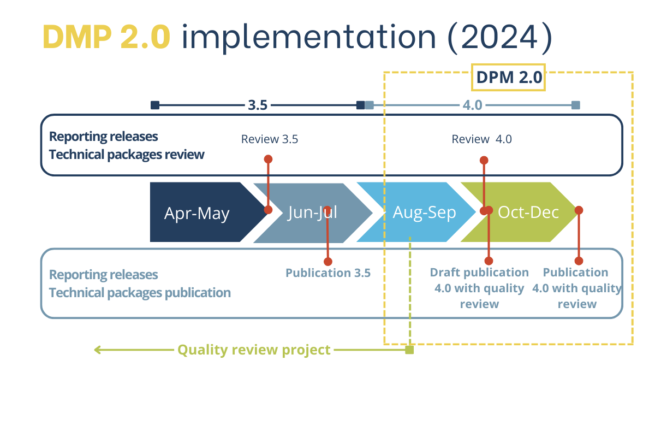Viewport: 655px width, 437px height.
Task: Click the red Review 3.5 marker dot
Action: coord(268,158)
